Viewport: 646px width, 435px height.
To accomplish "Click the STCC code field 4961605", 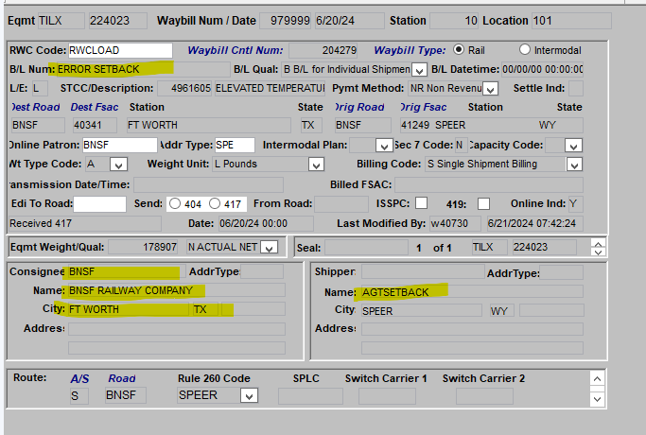I will tap(184, 89).
